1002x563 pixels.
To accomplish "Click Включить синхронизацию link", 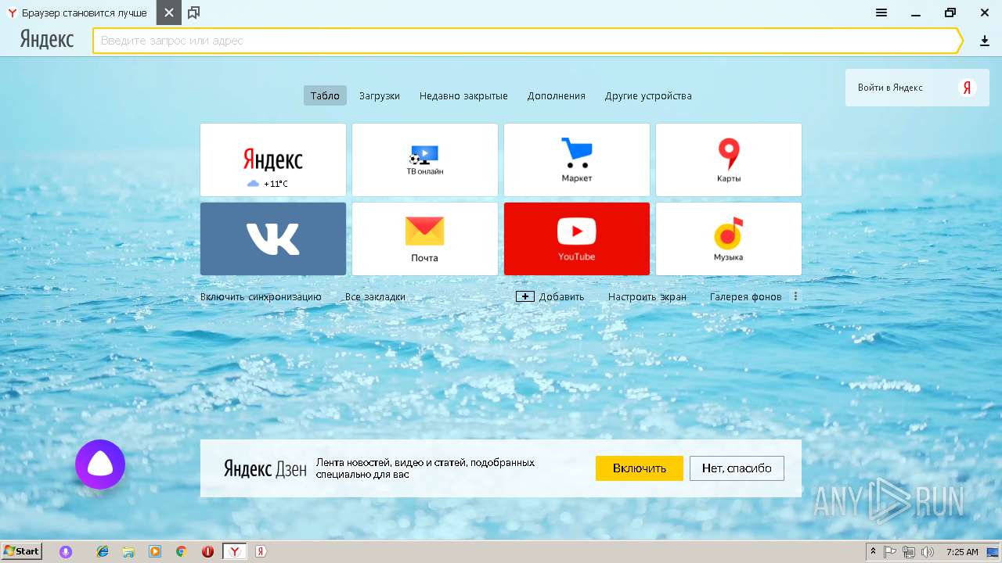I will point(261,296).
